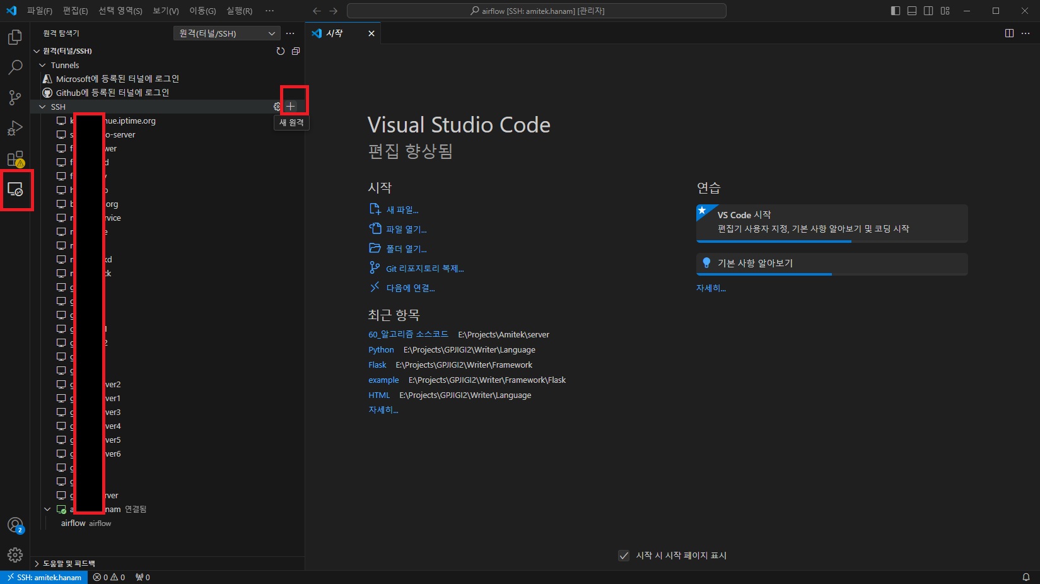
Task: Open the 파일(F) menu
Action: pyautogui.click(x=40, y=11)
